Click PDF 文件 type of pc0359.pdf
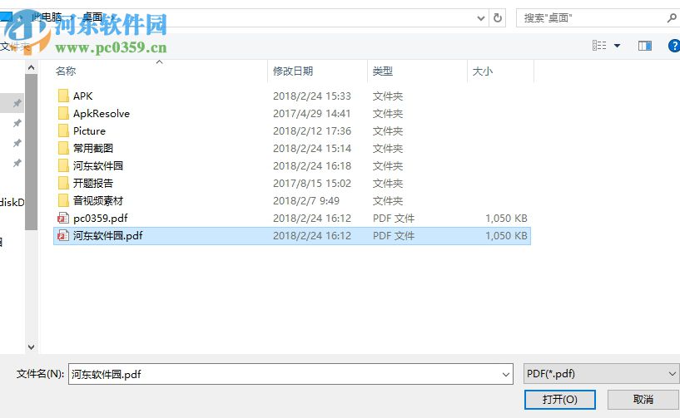The image size is (680, 418). point(394,218)
